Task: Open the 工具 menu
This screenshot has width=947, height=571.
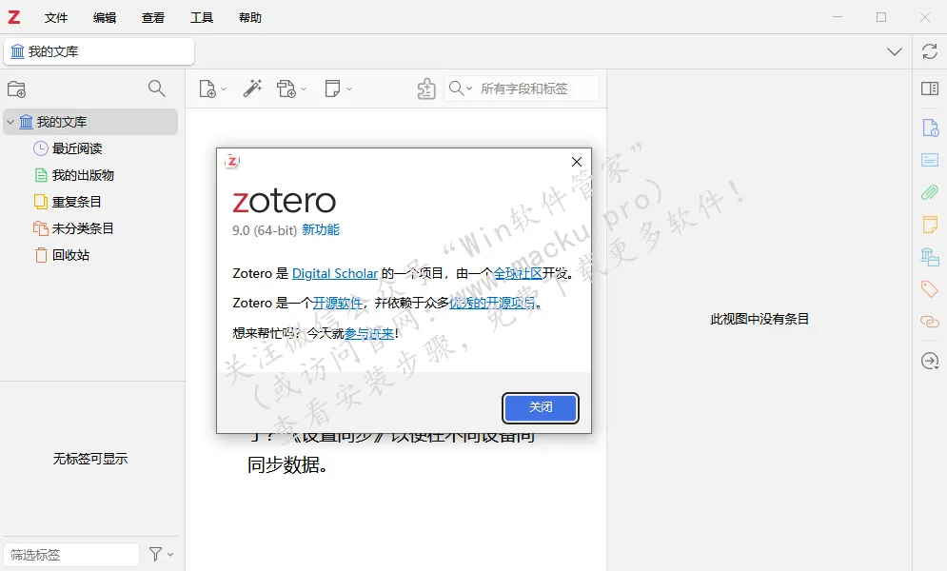Action: (x=201, y=17)
